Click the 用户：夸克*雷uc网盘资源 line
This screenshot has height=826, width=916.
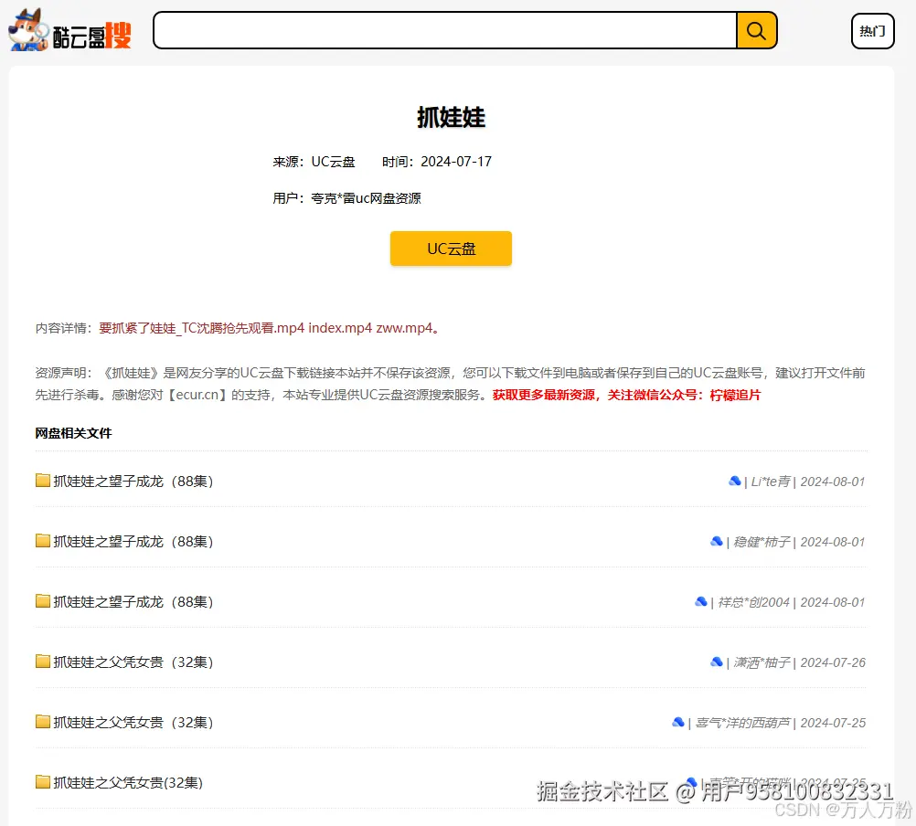(347, 198)
